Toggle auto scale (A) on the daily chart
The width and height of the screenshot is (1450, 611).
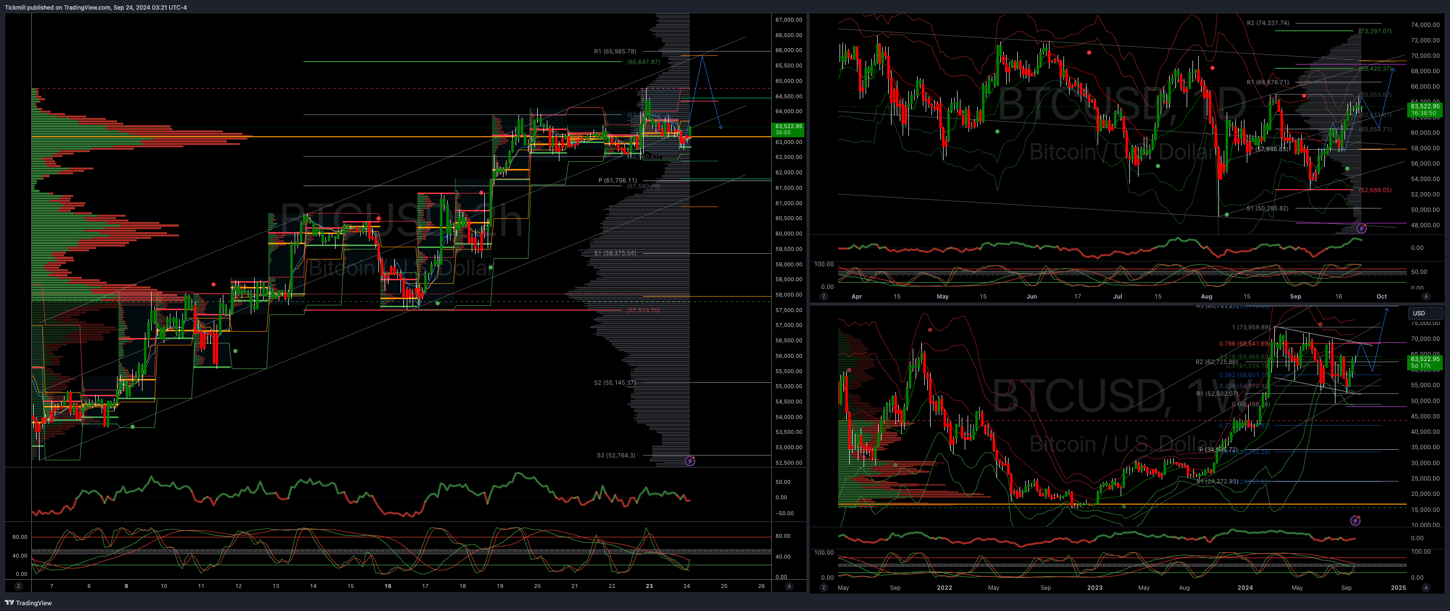pyautogui.click(x=1426, y=296)
